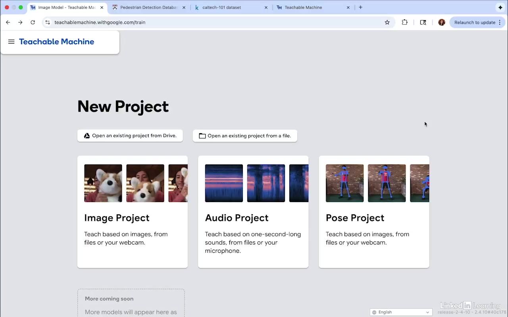Screen dimensions: 508x317
Task: Open the hamburger menu beside Teachable Machine
Action: (x=11, y=42)
